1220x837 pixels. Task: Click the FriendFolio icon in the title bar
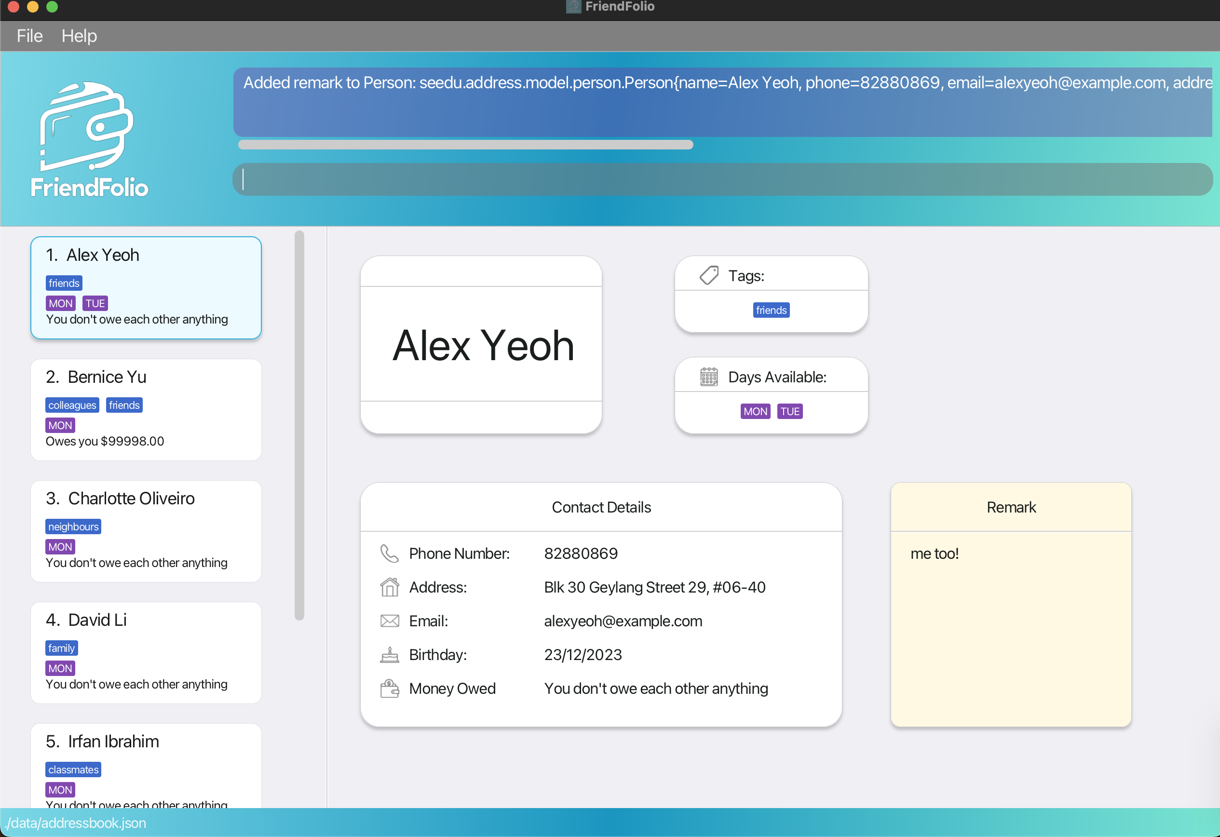(573, 7)
